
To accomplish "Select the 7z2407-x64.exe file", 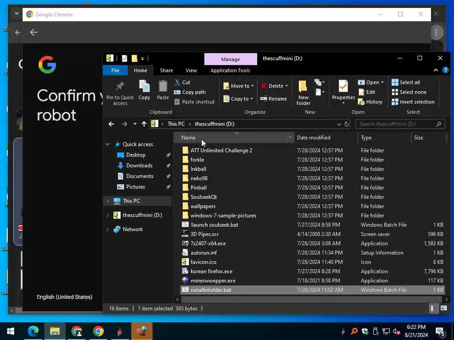I will (x=208, y=243).
